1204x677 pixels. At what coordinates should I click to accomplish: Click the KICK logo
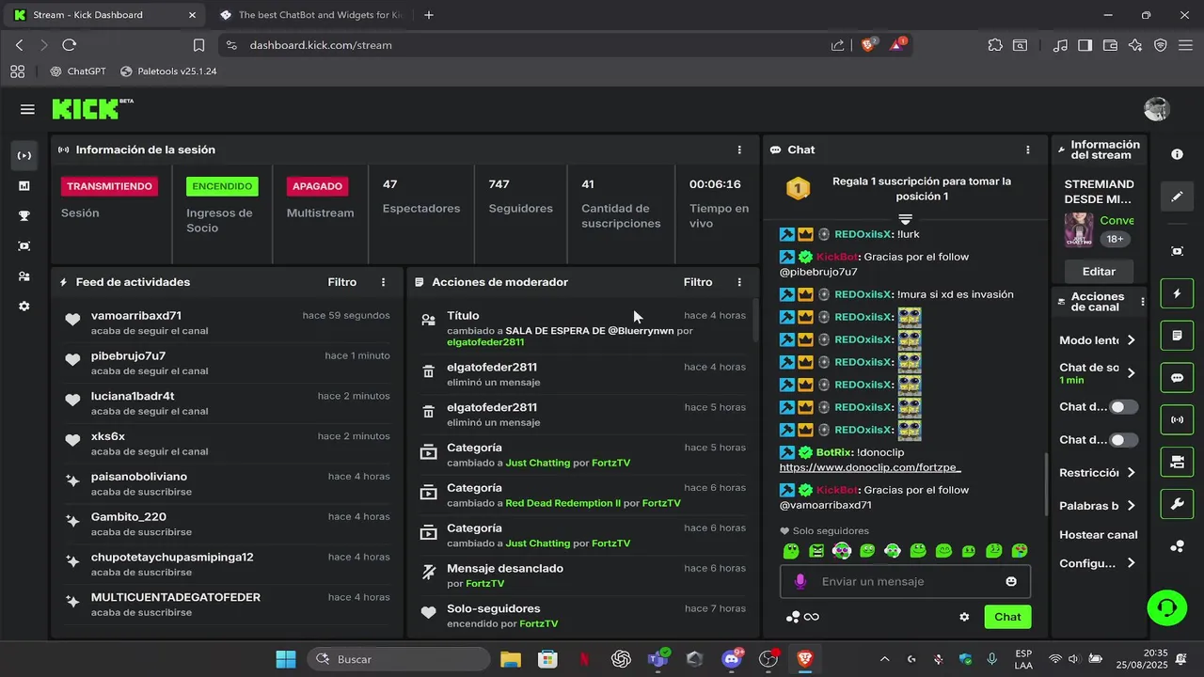coord(91,109)
